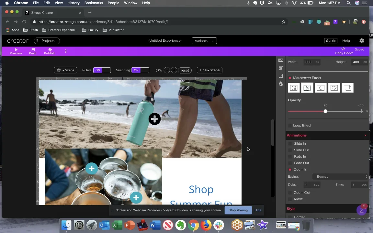Add a scene with + new scene
This screenshot has height=233, width=373.
(x=209, y=70)
